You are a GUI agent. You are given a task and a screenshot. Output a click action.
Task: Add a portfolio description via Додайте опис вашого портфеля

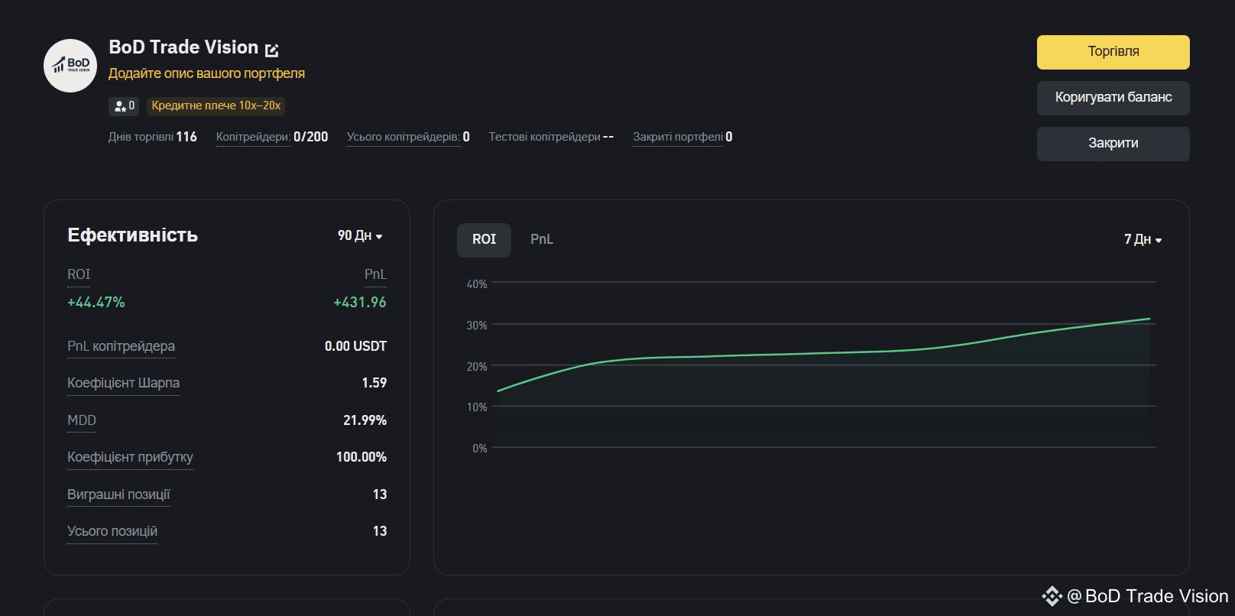click(206, 73)
